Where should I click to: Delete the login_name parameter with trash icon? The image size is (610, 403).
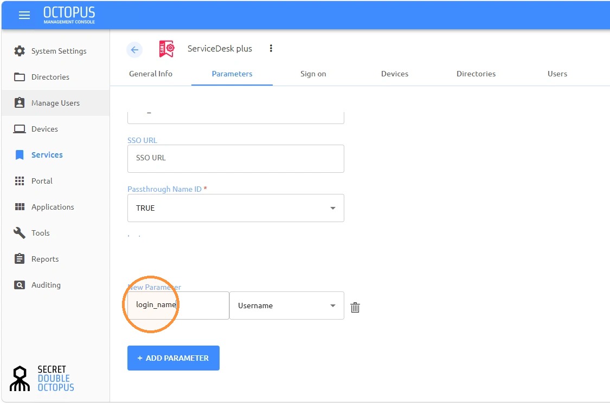(355, 308)
